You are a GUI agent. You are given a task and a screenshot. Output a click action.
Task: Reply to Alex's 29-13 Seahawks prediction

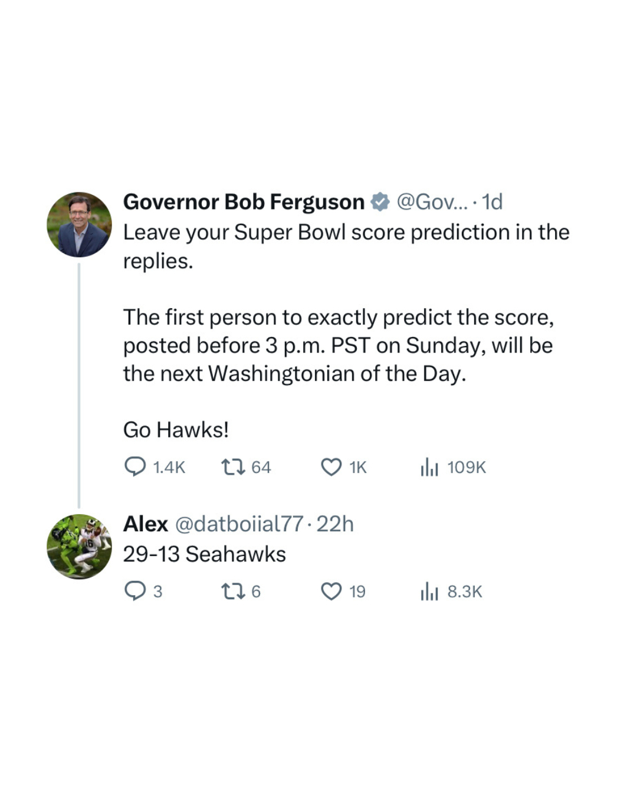pyautogui.click(x=135, y=591)
